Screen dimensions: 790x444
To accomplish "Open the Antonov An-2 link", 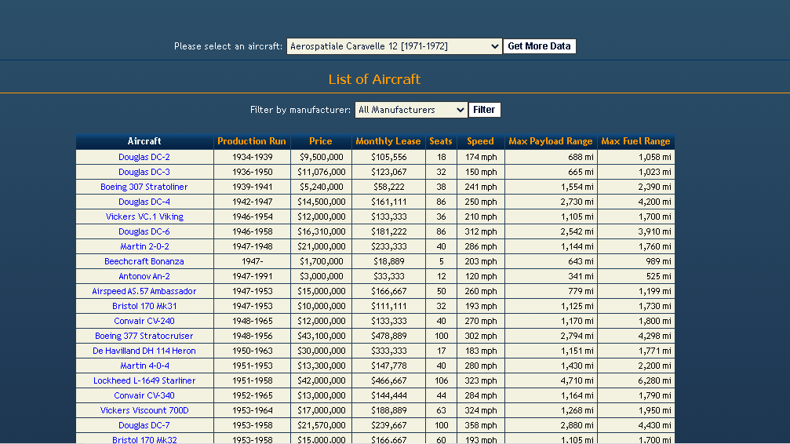I will pos(144,276).
